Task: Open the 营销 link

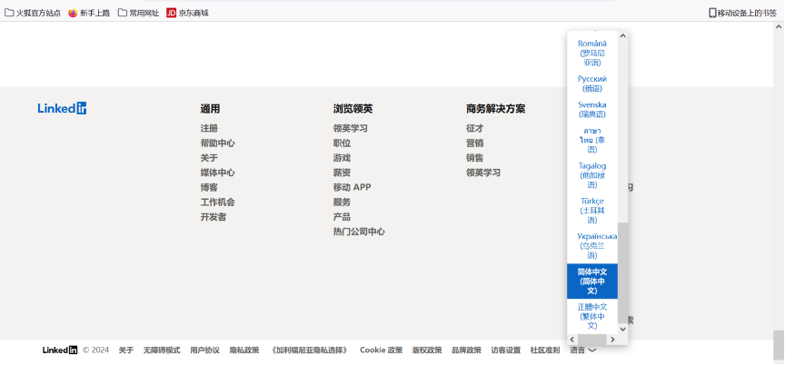Action: (x=474, y=143)
